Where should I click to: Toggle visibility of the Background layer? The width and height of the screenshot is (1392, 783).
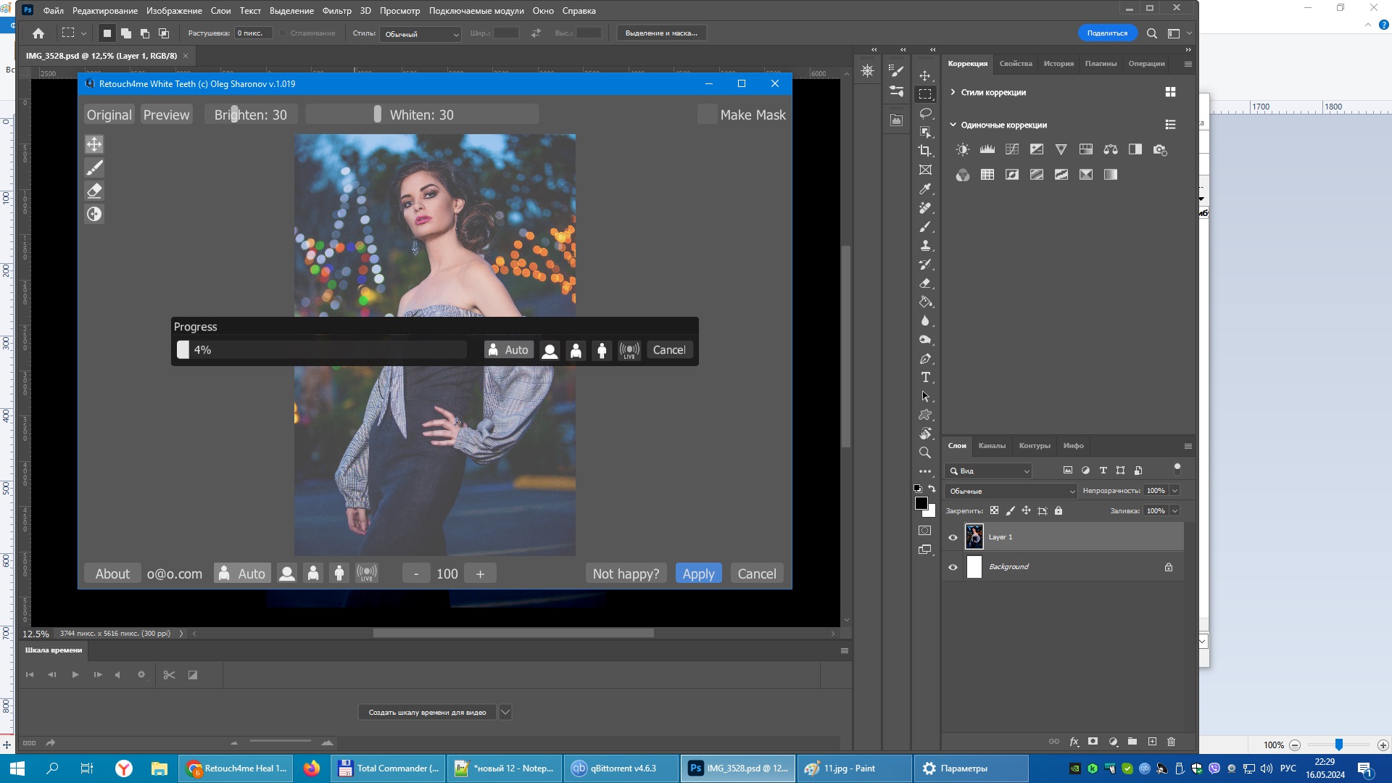click(x=953, y=567)
